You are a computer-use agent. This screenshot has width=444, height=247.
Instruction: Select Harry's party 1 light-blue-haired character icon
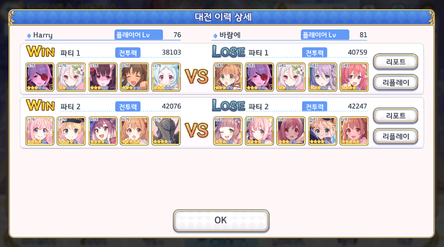point(166,77)
